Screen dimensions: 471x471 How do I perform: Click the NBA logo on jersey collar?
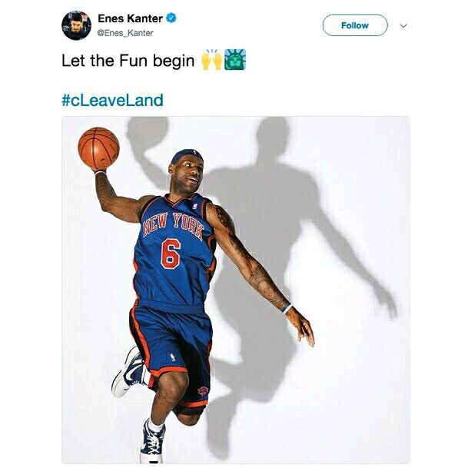[x=196, y=207]
